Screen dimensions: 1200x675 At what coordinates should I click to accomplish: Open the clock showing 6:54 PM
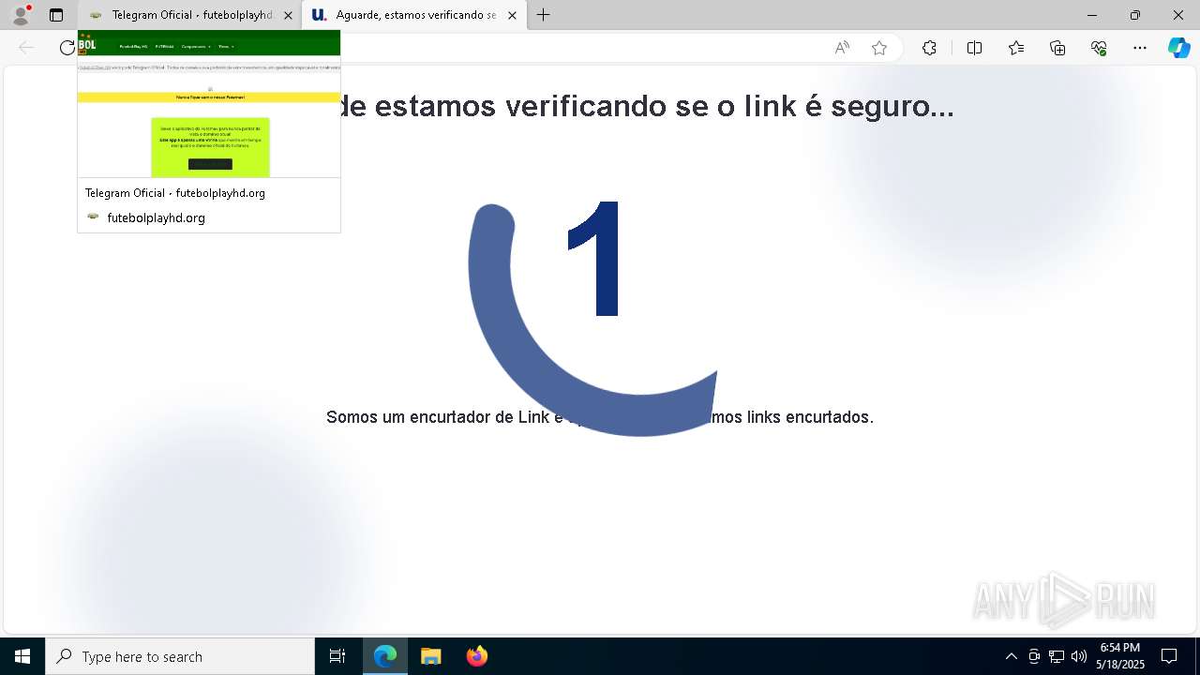tap(1120, 656)
